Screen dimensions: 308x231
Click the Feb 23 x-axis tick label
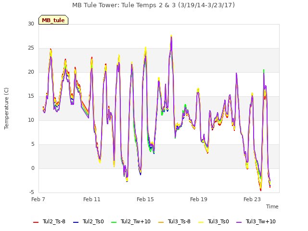tap(252, 199)
